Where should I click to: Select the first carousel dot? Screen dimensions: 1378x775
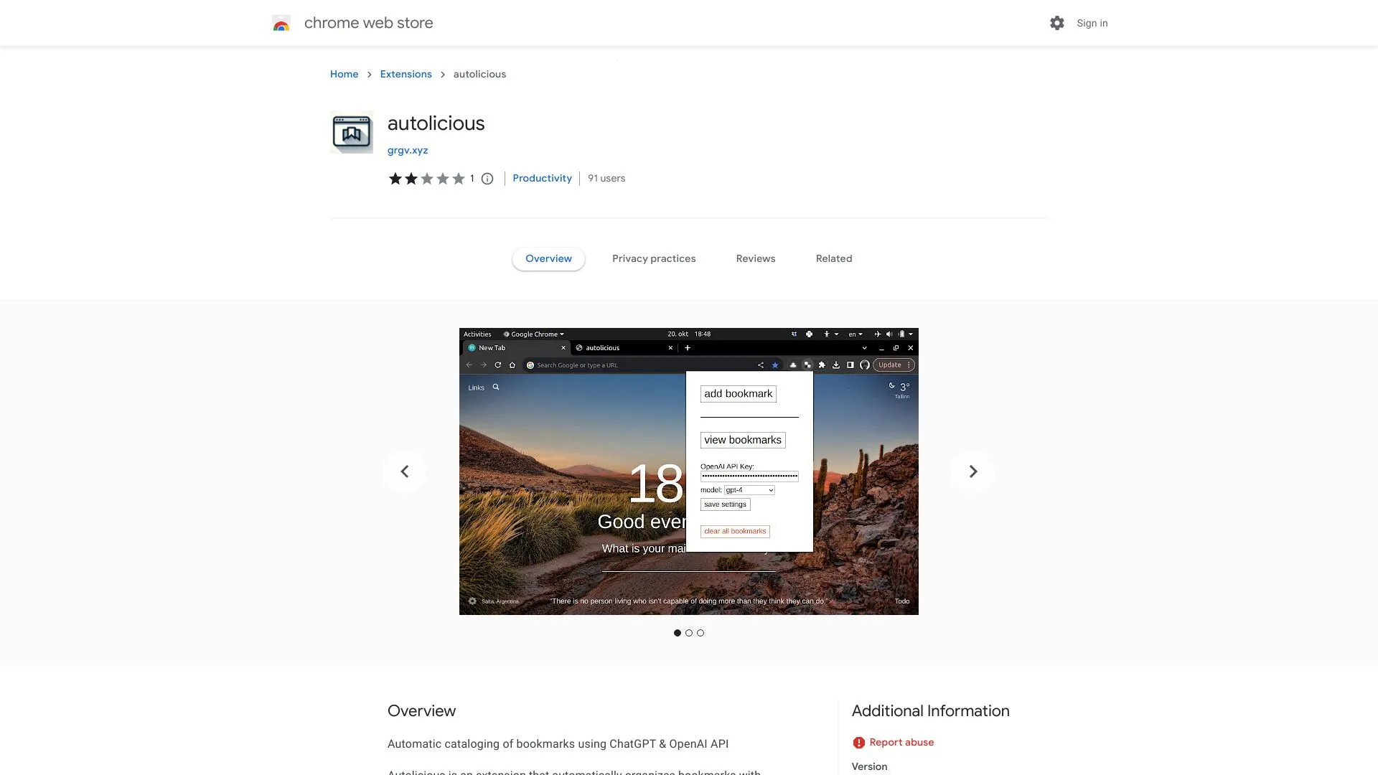click(x=678, y=633)
